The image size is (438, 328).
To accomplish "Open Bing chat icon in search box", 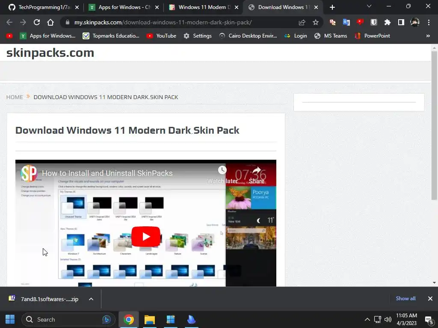I will coord(107,319).
